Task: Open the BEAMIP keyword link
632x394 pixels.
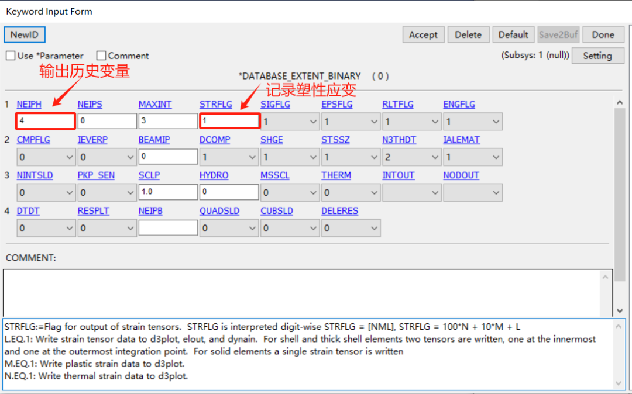Action: (x=154, y=140)
